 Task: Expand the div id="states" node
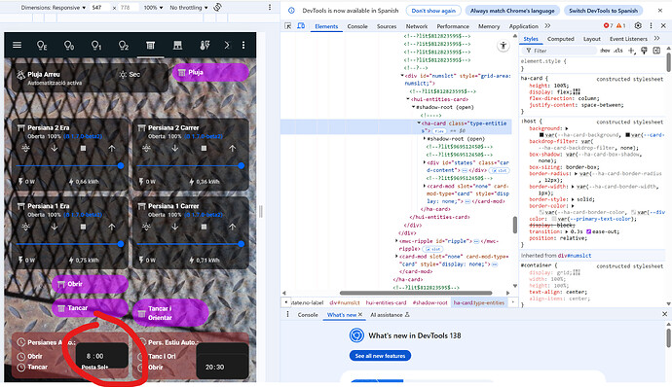click(425, 162)
